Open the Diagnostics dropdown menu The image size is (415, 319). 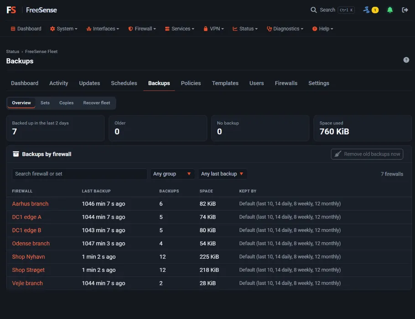(285, 29)
